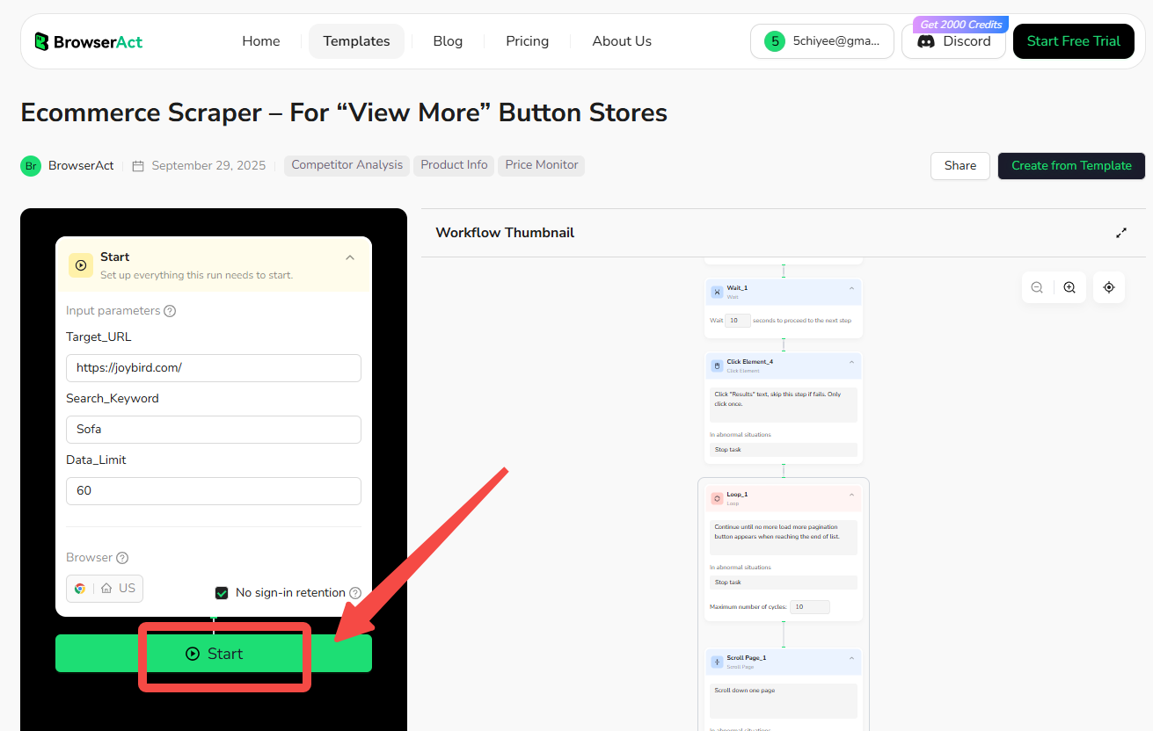Open the Home page
The image size is (1153, 731).
tap(261, 41)
